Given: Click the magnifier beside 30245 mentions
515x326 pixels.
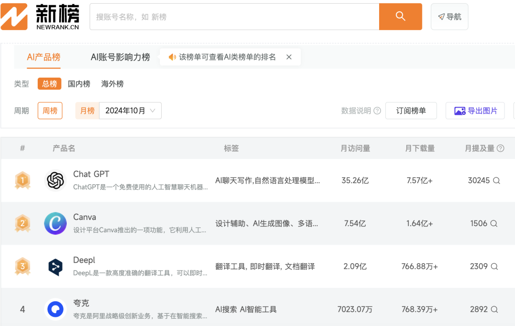Looking at the screenshot, I should pyautogui.click(x=496, y=180).
